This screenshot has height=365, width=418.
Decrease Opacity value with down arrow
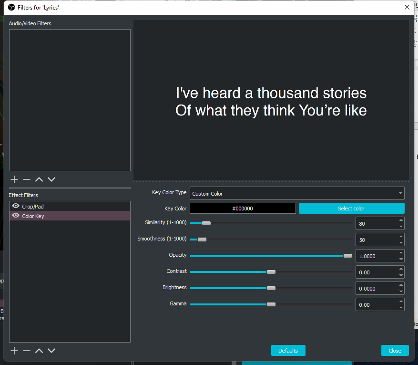click(x=401, y=259)
